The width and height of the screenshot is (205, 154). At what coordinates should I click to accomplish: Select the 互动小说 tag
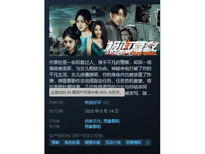[x=113, y=142]
